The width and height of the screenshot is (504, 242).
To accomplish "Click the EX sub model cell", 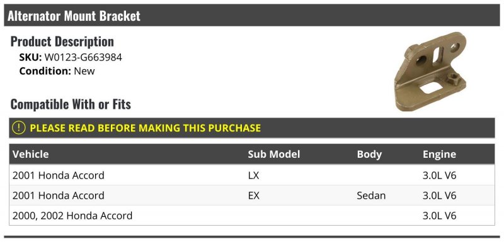I will [x=254, y=195].
